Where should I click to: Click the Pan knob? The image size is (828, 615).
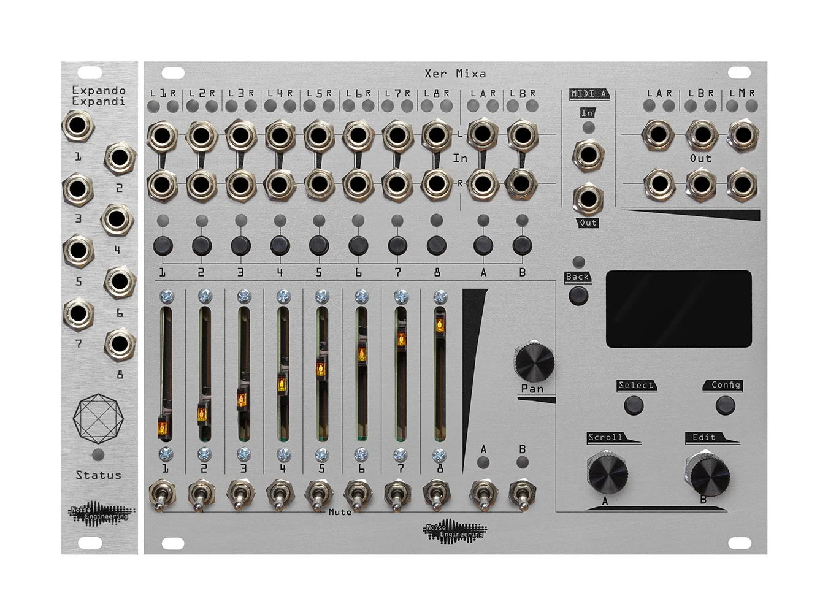(x=534, y=362)
